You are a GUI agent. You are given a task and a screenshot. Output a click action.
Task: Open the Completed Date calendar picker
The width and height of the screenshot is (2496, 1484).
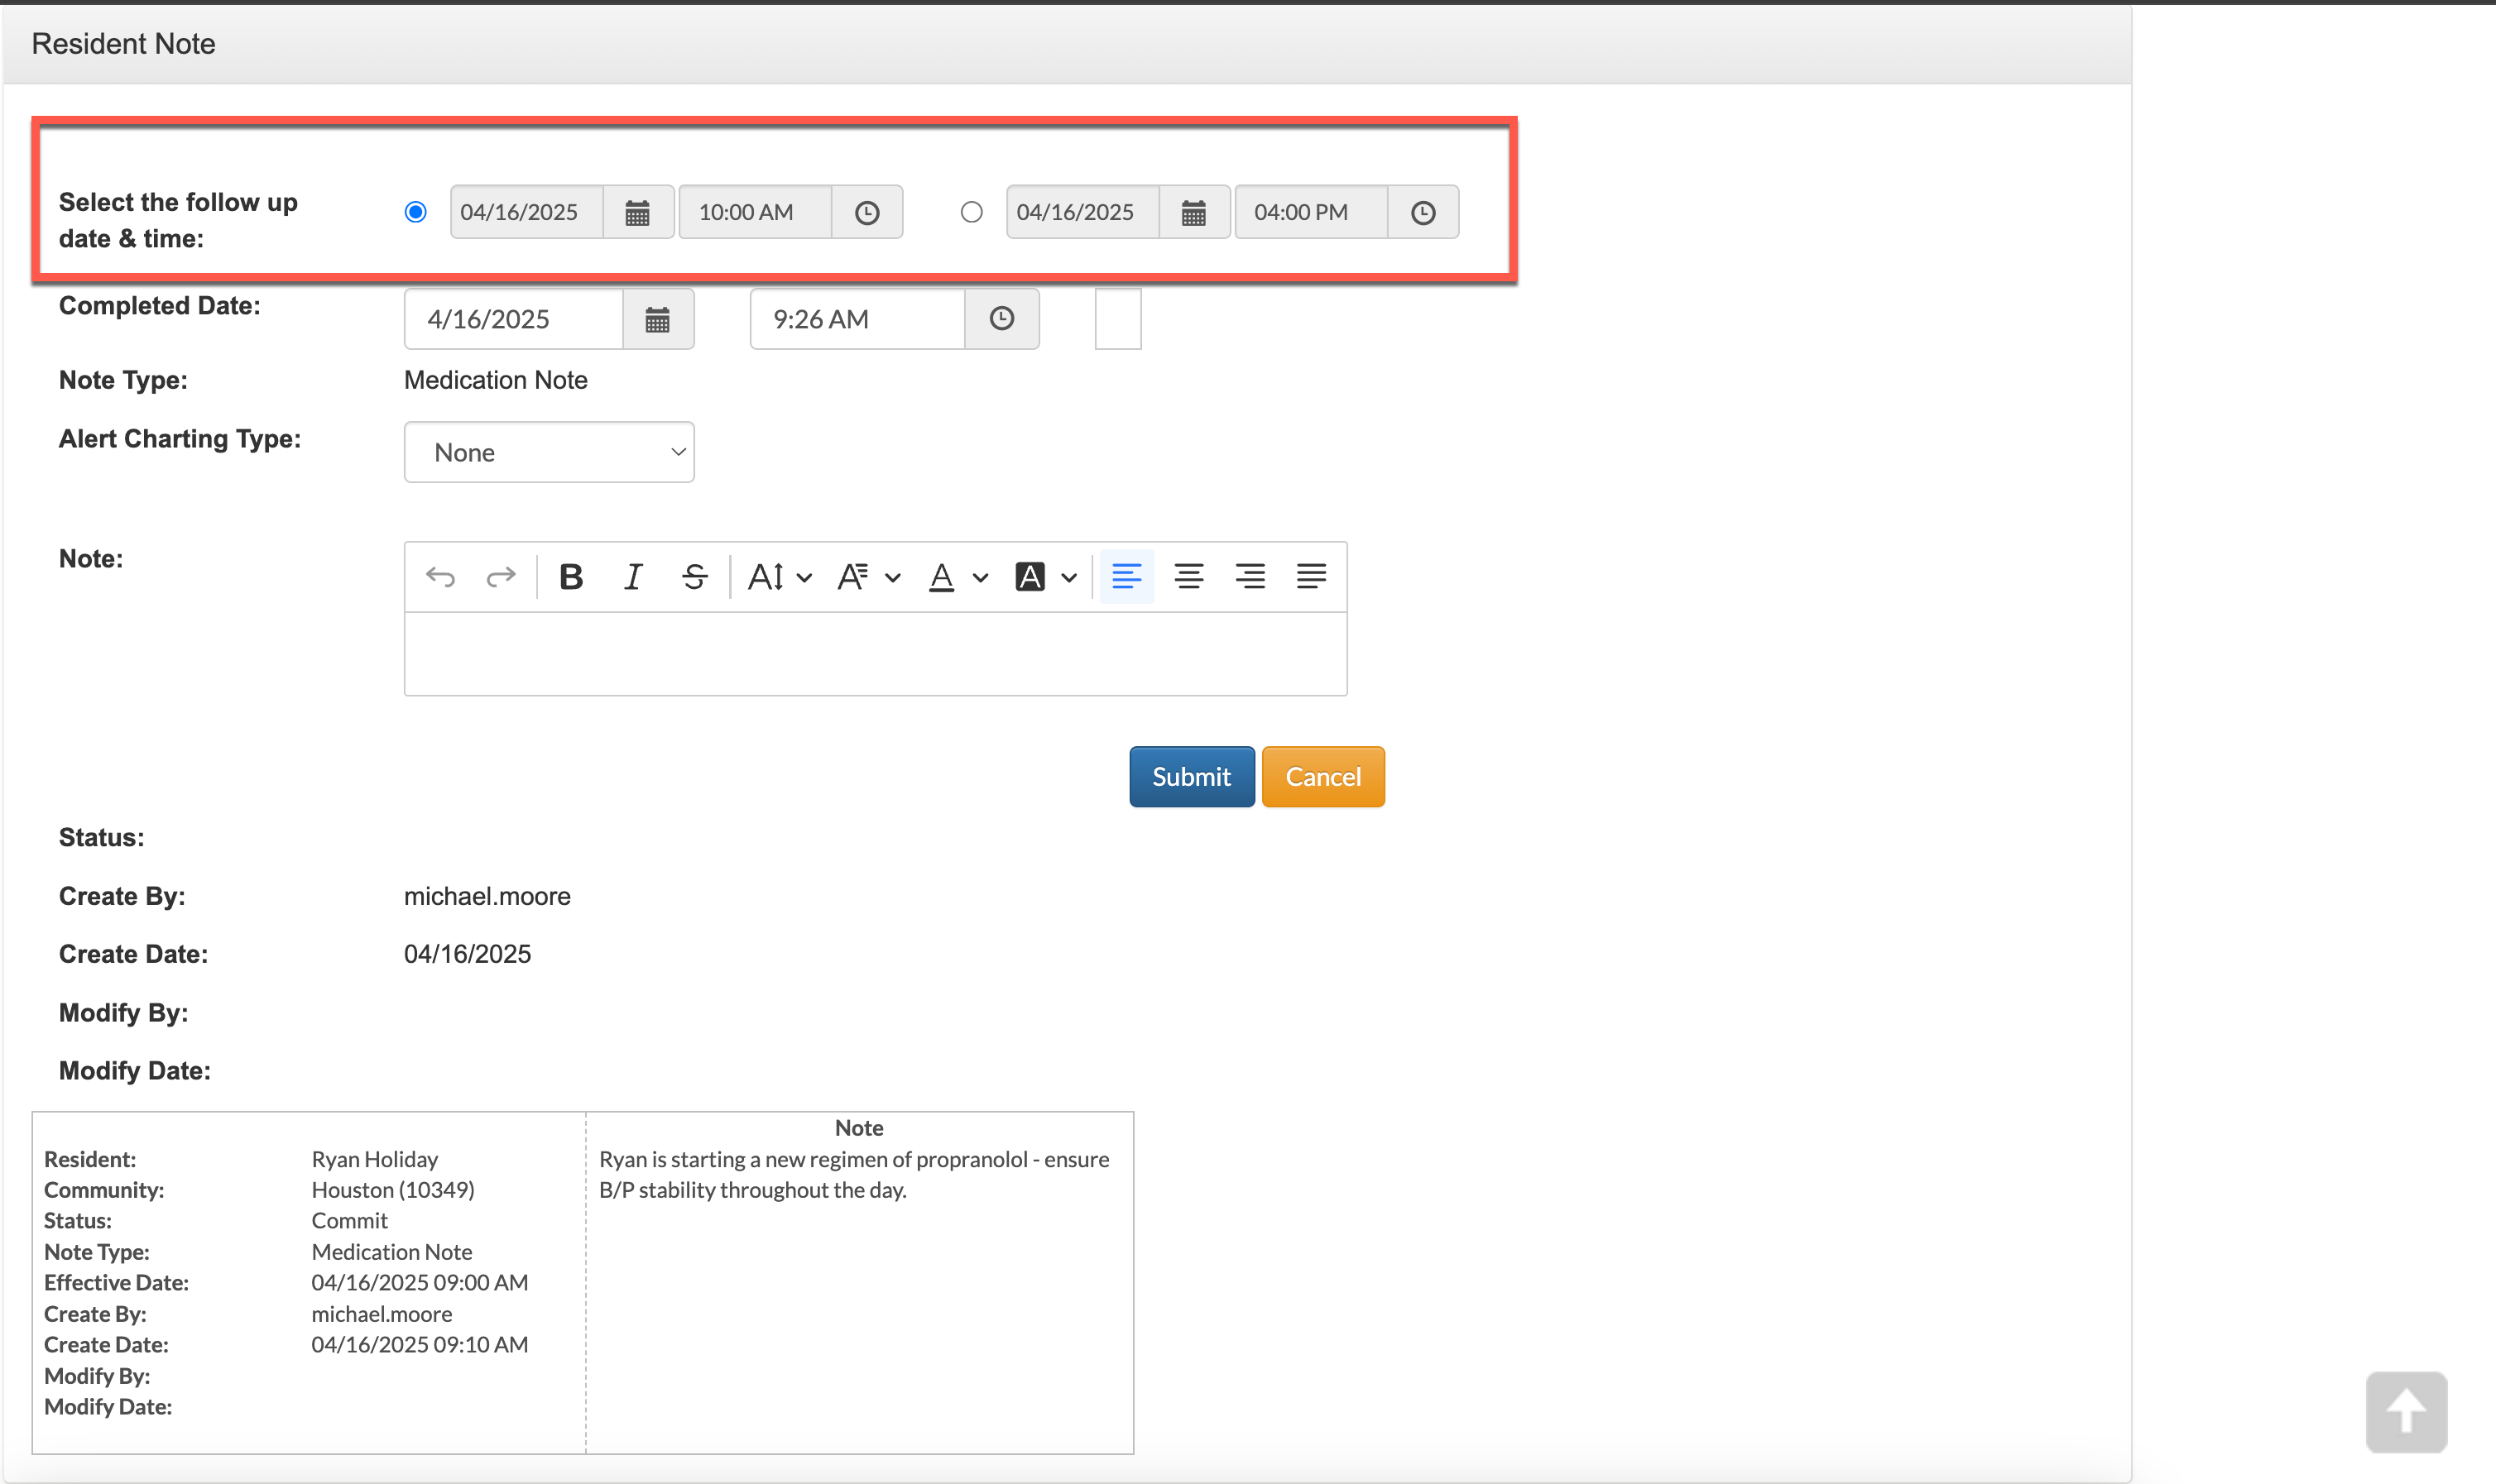(x=657, y=319)
